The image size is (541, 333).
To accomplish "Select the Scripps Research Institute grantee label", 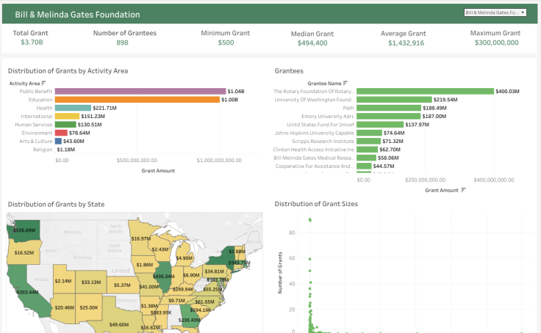I will [x=323, y=141].
